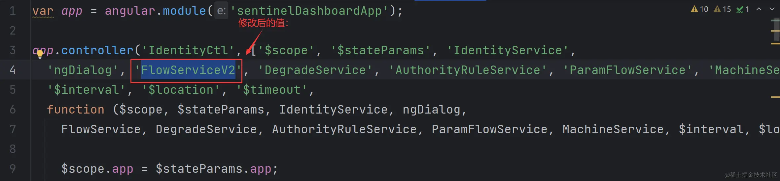Click line number 1 in the gutter

click(13, 11)
